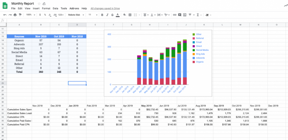Viewport: 288px width, 140px height.
Task: Star the Monthly Report document
Action: click(39, 4)
